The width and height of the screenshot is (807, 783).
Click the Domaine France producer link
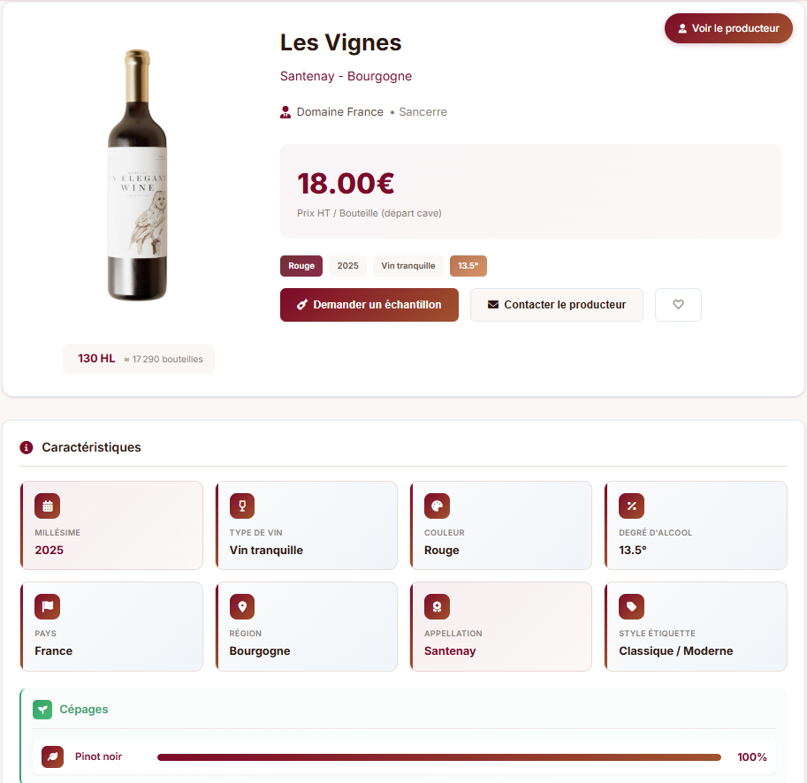click(x=339, y=112)
